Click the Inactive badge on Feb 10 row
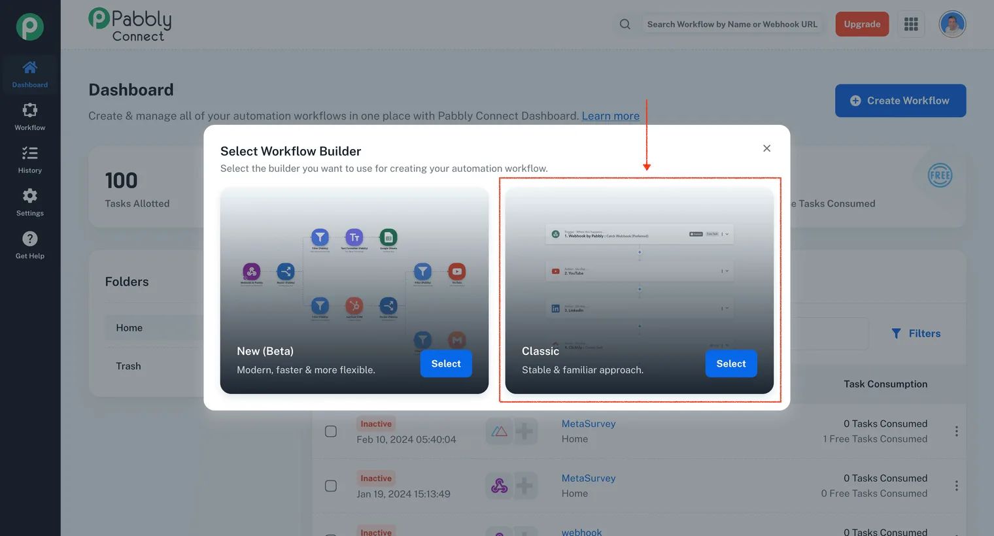This screenshot has height=536, width=994. [x=376, y=424]
